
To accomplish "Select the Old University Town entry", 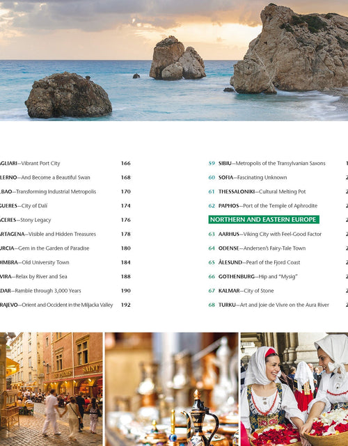I will click(x=34, y=262).
